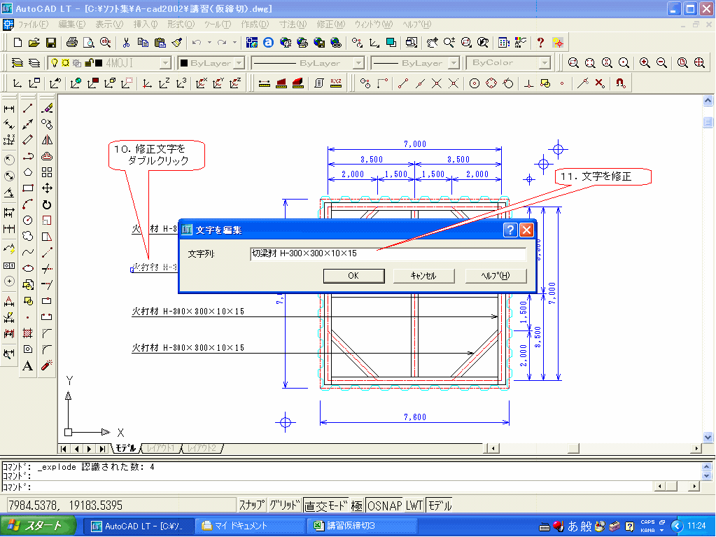Open Print Preview icon
The image size is (716, 537).
[x=89, y=43]
